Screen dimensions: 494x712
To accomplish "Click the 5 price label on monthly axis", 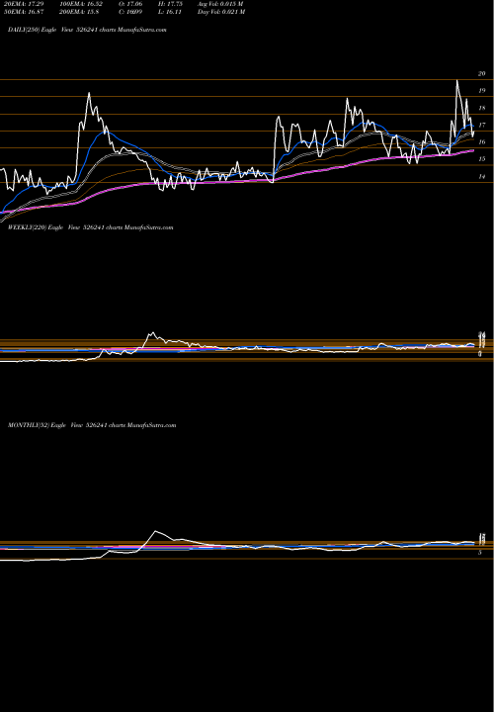I will pyautogui.click(x=480, y=553).
